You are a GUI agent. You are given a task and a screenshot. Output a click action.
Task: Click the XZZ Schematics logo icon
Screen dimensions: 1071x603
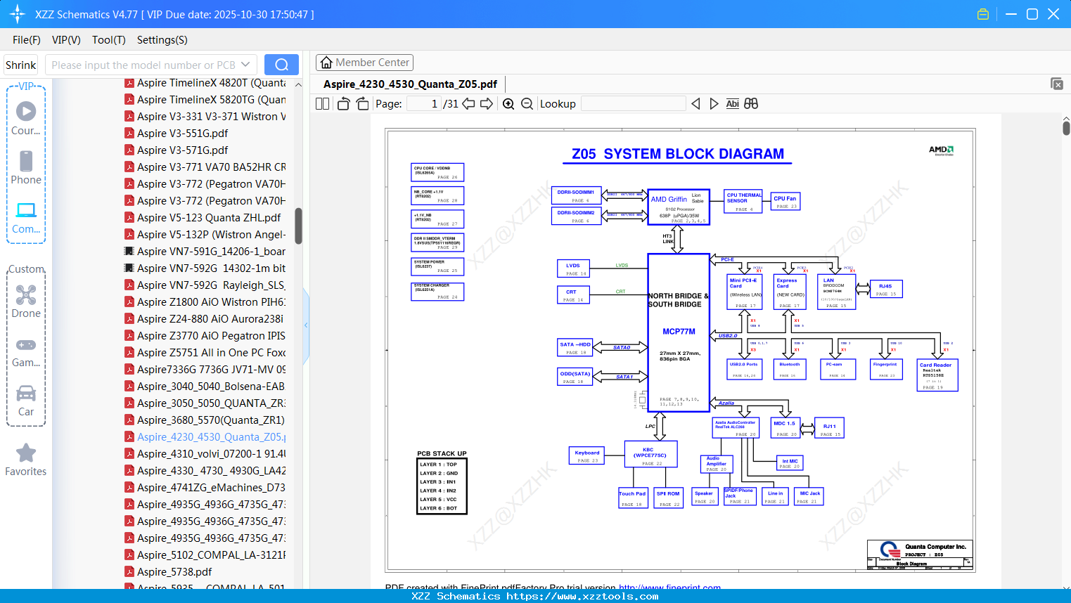click(18, 14)
